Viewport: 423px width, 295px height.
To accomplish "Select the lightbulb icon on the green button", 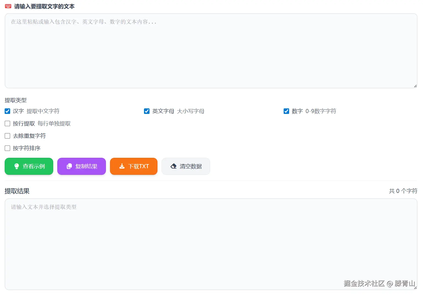I will pos(17,166).
